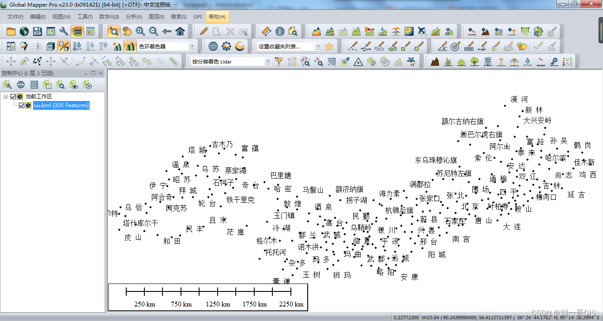Click the map scale bar
The height and width of the screenshot is (321, 603).
pos(208,297)
